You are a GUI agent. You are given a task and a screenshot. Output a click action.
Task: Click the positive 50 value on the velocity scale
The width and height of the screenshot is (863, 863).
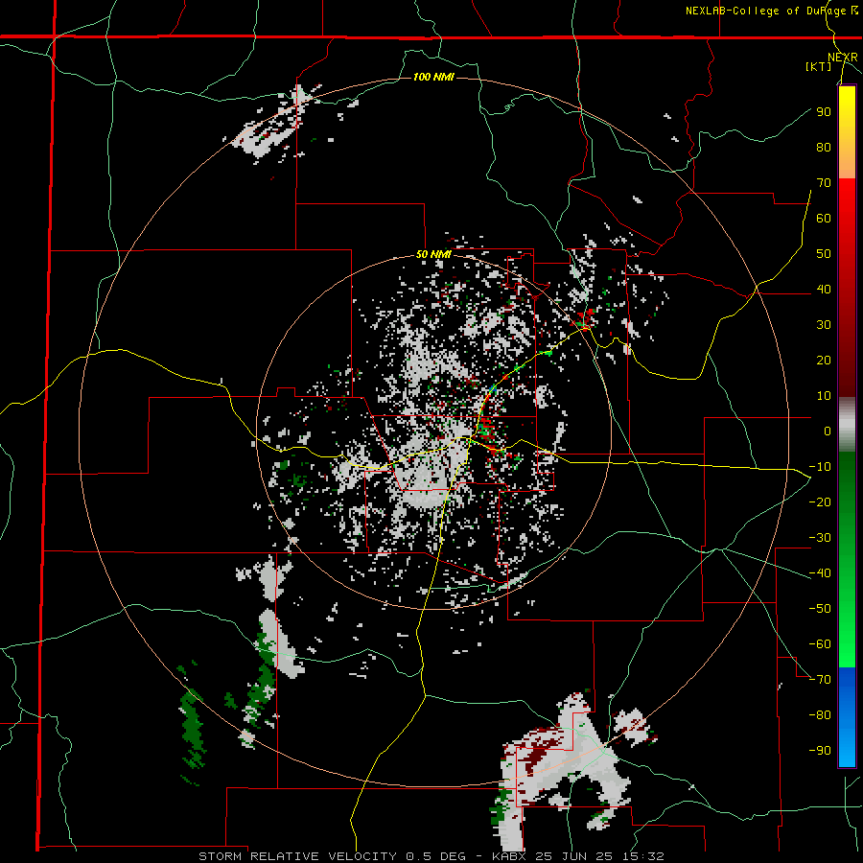point(824,254)
